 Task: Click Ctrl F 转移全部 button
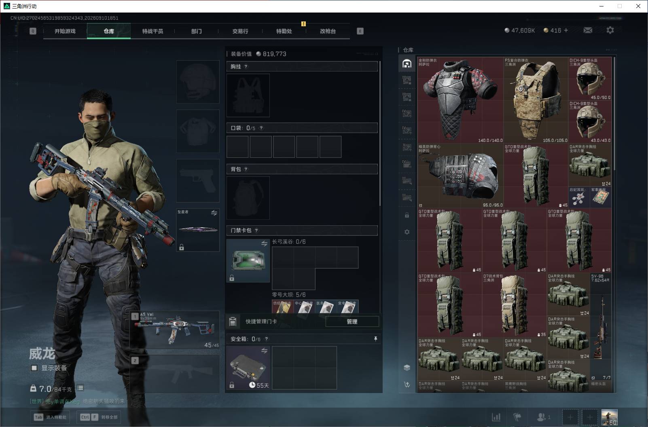[99, 417]
